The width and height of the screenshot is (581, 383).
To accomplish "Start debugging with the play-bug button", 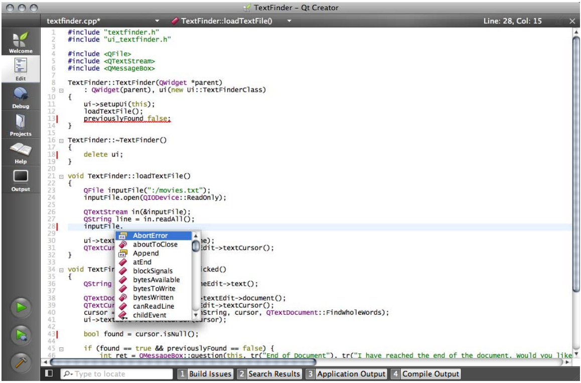I will pos(21,335).
